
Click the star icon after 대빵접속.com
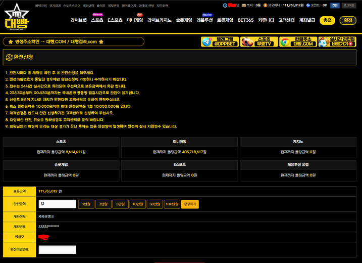tap(101, 42)
